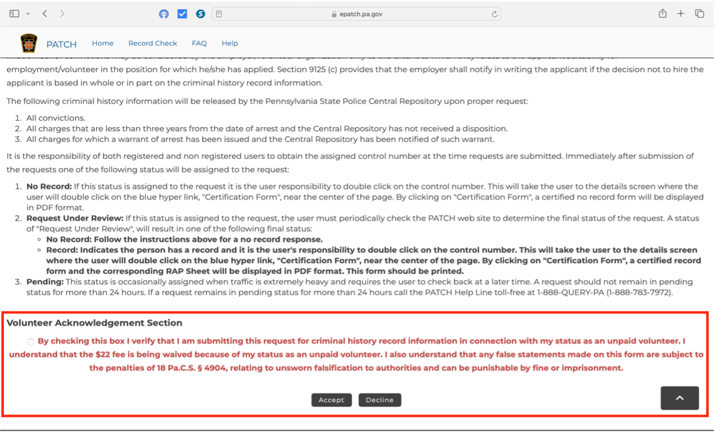The width and height of the screenshot is (715, 433).
Task: Reload the epatch.pa.gov page
Action: click(494, 14)
